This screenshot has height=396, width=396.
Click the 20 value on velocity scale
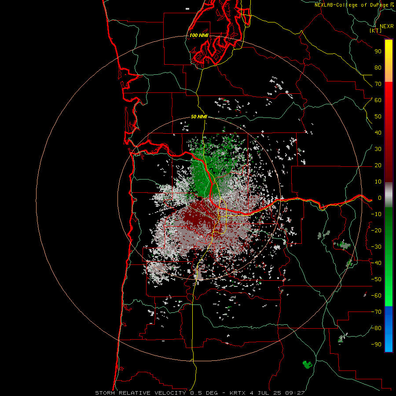click(378, 165)
